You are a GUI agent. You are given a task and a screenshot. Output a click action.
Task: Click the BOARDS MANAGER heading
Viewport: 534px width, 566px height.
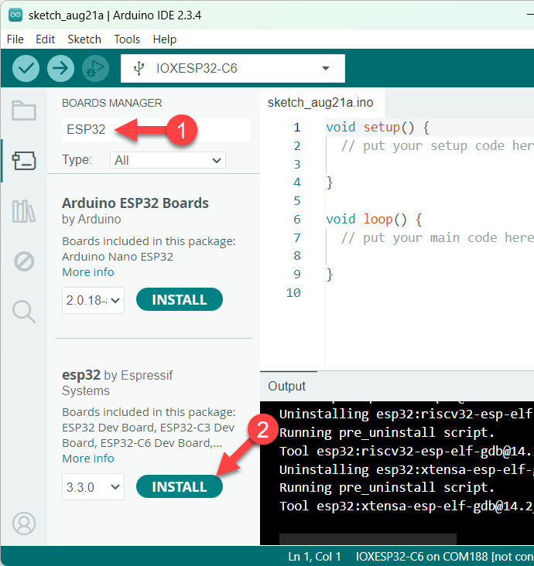pyautogui.click(x=112, y=104)
